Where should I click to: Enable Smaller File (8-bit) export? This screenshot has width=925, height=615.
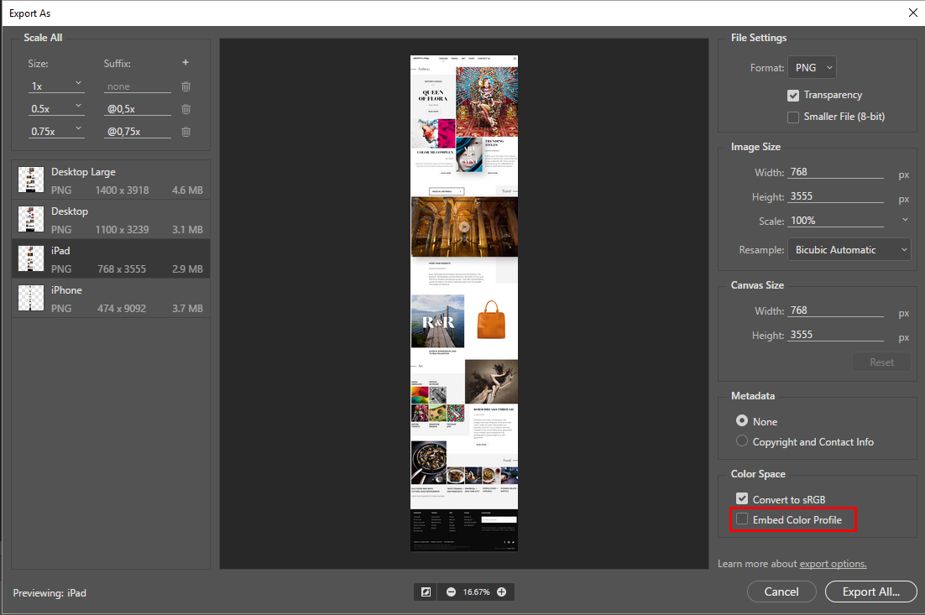point(792,117)
